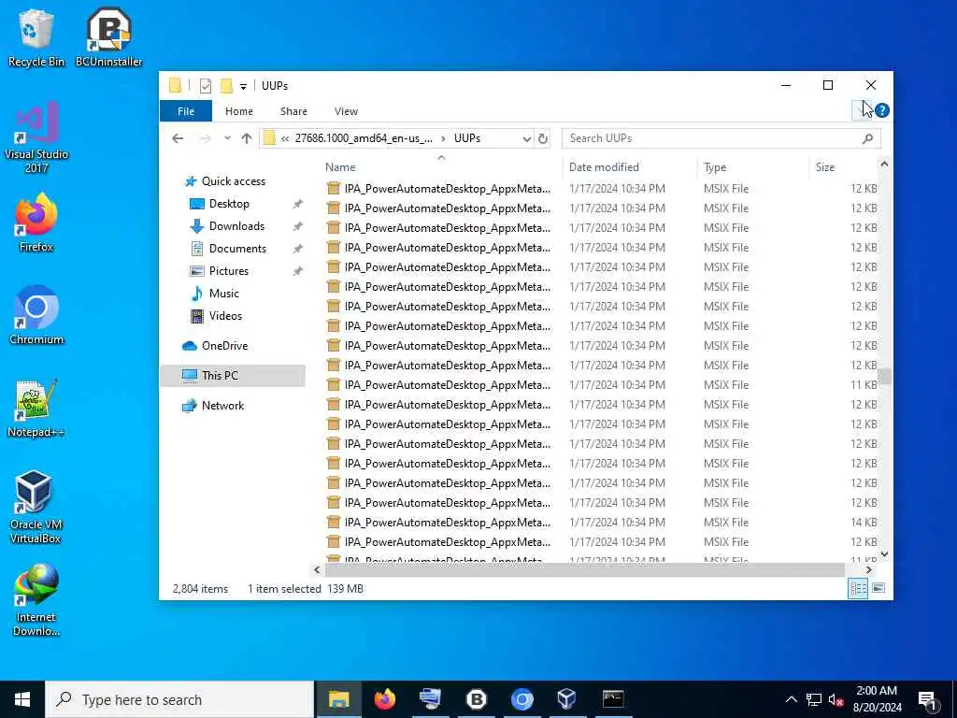Open the Recycle Bin desktop icon
Screen dimensions: 957x718
pyautogui.click(x=36, y=37)
